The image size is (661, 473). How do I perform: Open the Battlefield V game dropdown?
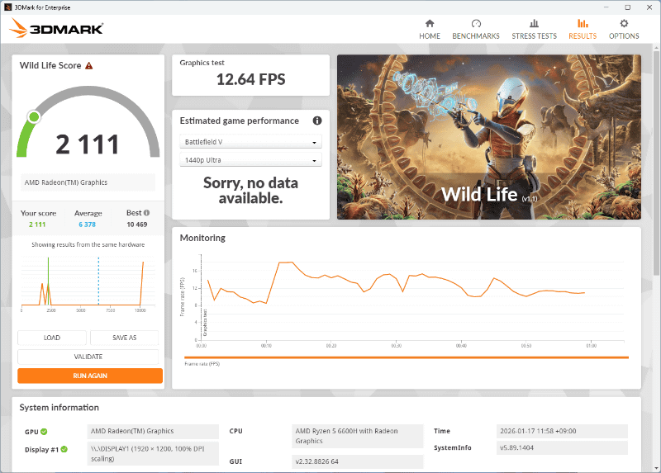(x=251, y=142)
